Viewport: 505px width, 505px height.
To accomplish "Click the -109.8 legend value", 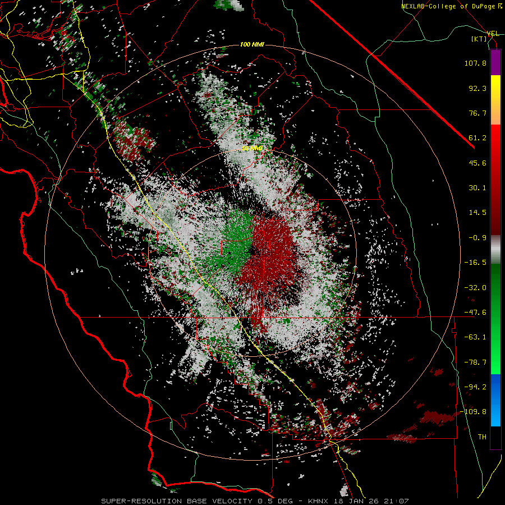I will [x=473, y=412].
